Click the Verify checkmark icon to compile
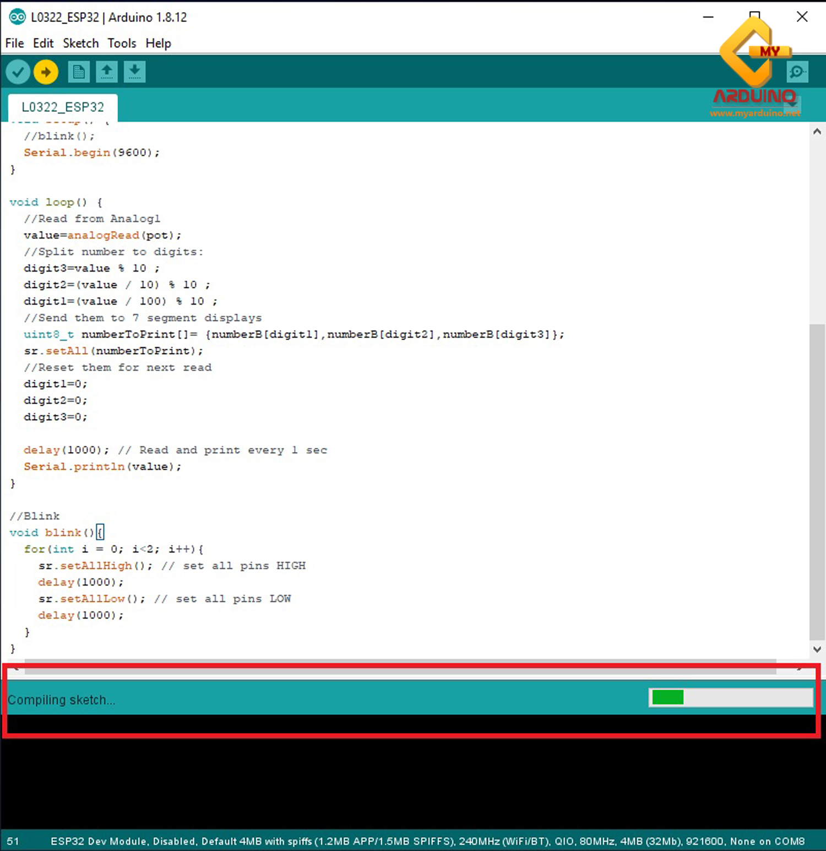This screenshot has height=851, width=826. point(17,71)
